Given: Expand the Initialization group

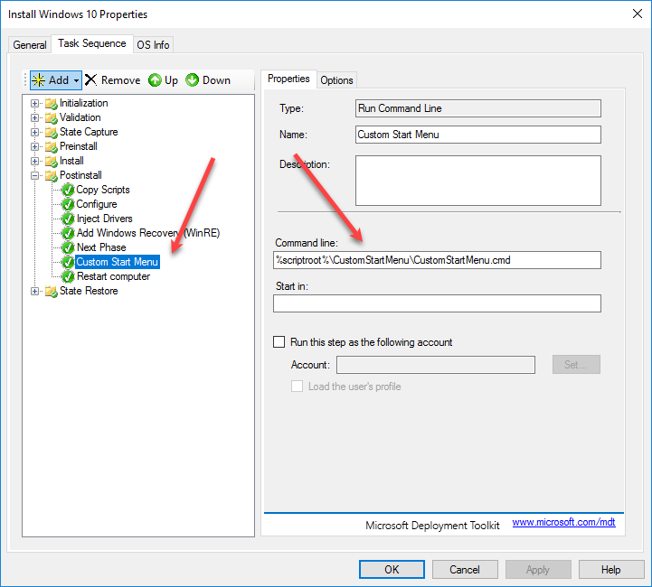Looking at the screenshot, I should point(35,103).
